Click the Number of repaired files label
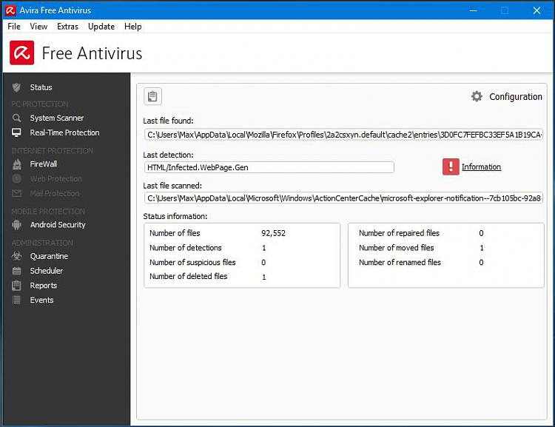Screen dimensions: 555x427 (x=399, y=233)
